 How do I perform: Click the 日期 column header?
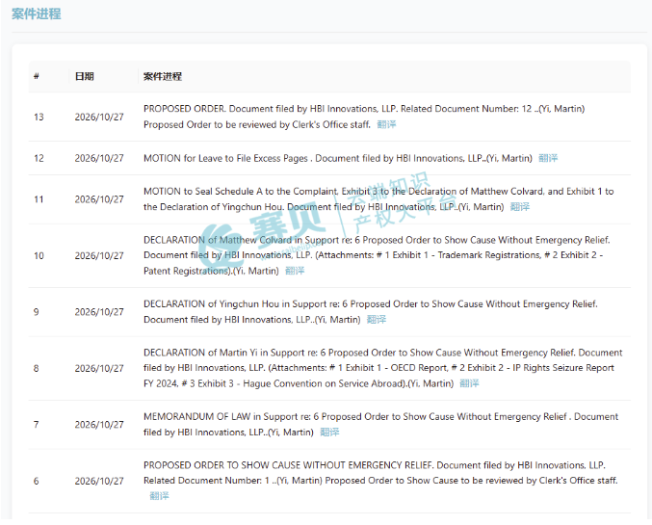(85, 76)
